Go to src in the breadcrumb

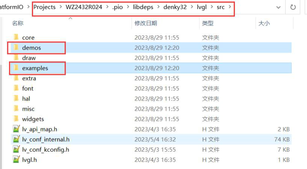pyautogui.click(x=220, y=7)
